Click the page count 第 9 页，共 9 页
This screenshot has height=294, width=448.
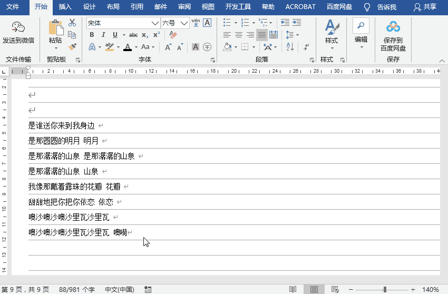[25, 289]
